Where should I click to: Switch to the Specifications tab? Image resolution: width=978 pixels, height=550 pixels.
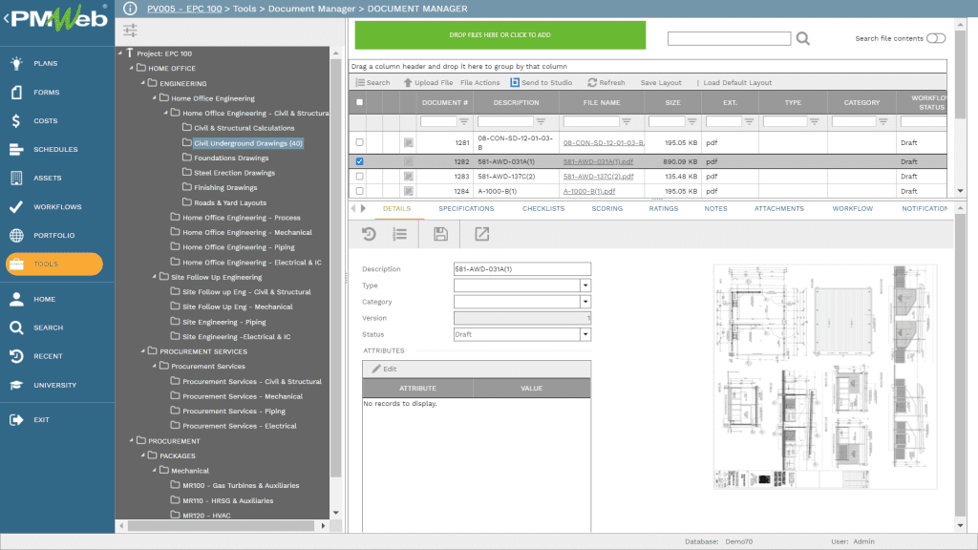coord(466,209)
